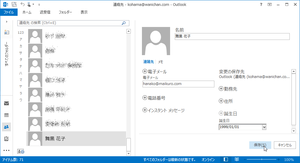Open more navigation options ellipsis
The image size is (300, 163).
(6, 150)
